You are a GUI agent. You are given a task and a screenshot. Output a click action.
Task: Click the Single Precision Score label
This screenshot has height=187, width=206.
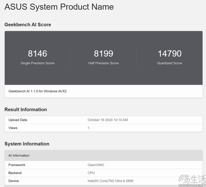(x=38, y=63)
